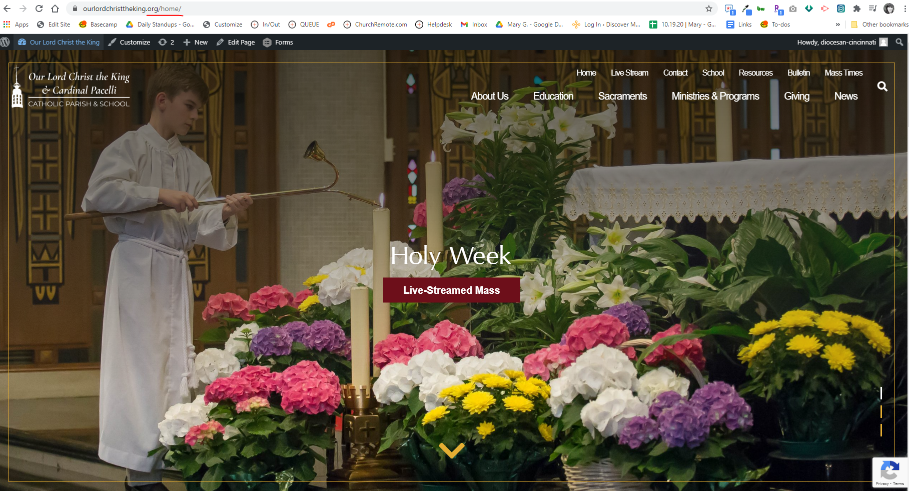The image size is (909, 491).
Task: Open Ministries & Programs menu
Action: point(715,96)
